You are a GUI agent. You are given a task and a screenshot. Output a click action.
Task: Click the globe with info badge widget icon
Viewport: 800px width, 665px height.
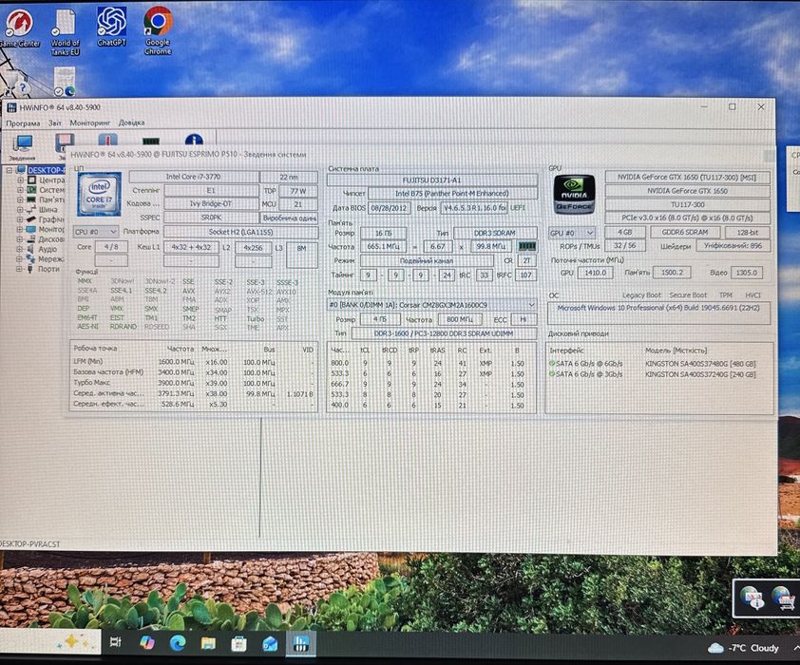[x=752, y=598]
